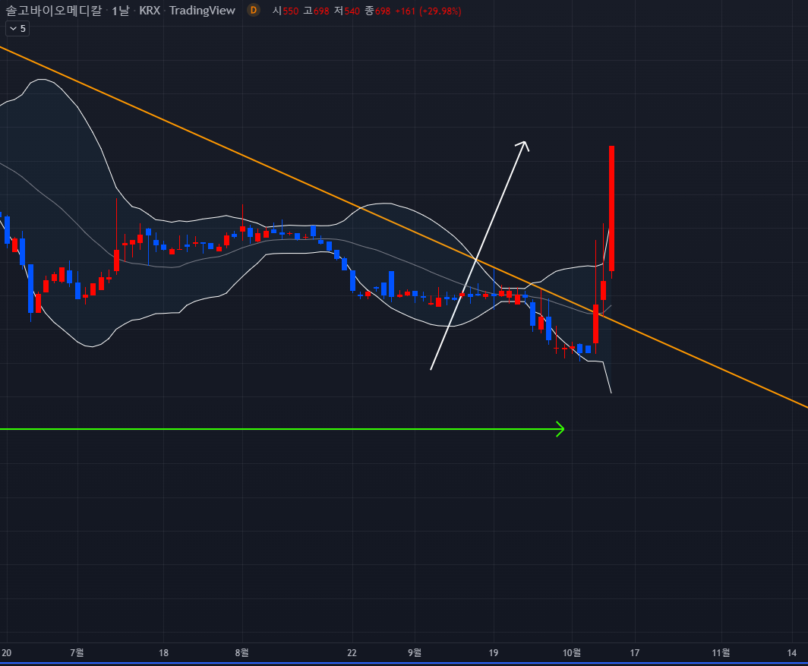Click the 18 date label on time axis
Image resolution: width=808 pixels, height=666 pixels.
(163, 652)
